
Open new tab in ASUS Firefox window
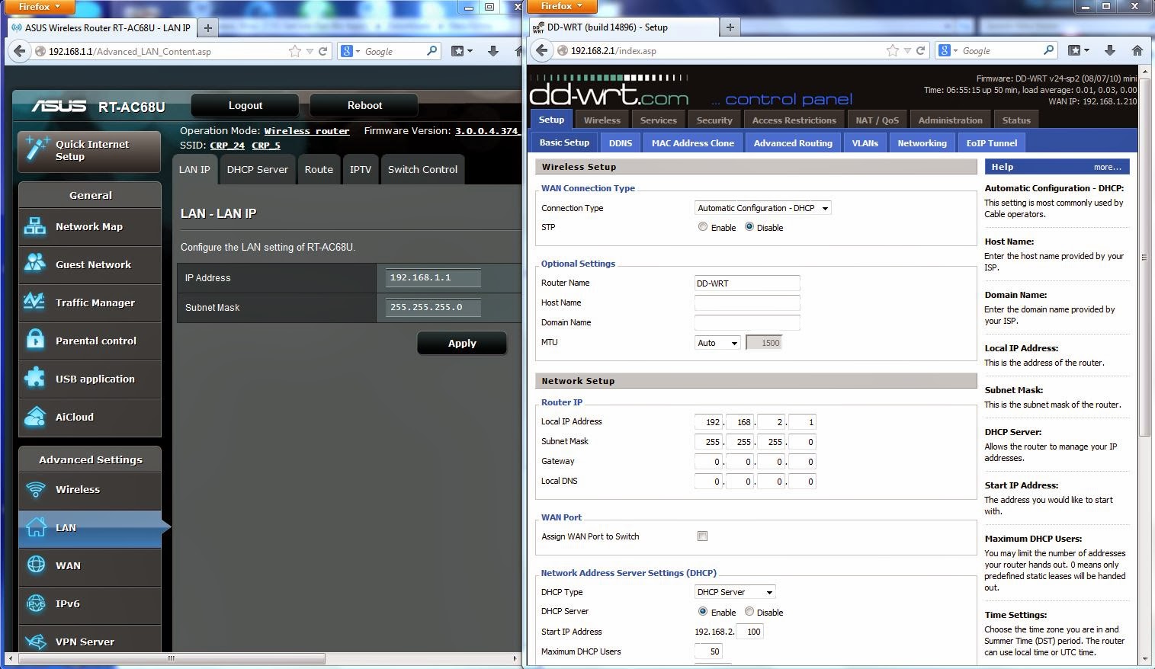(x=208, y=27)
